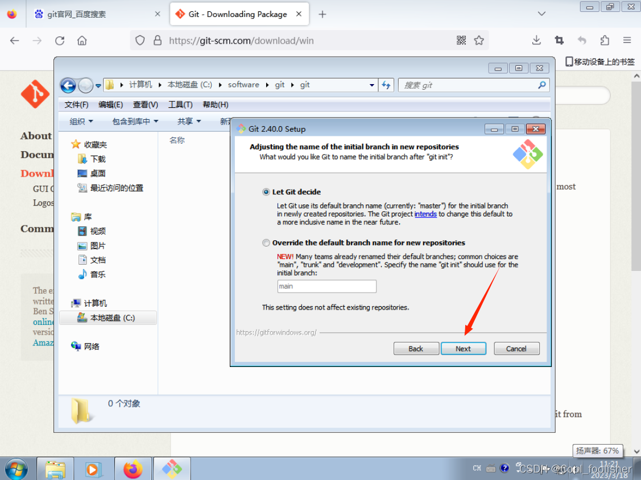This screenshot has height=480, width=641.
Task: Open the 文件(F) menu
Action: pos(76,105)
